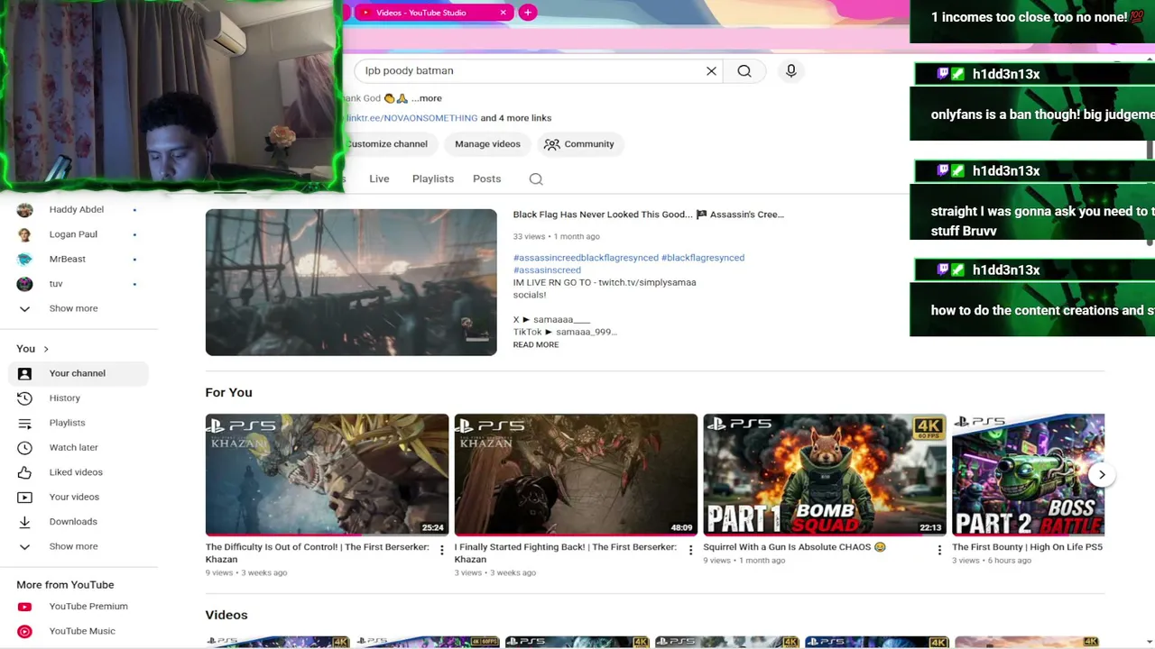
Task: Open High On Life Part 2 Boss Battle thumbnail
Action: pos(1028,474)
